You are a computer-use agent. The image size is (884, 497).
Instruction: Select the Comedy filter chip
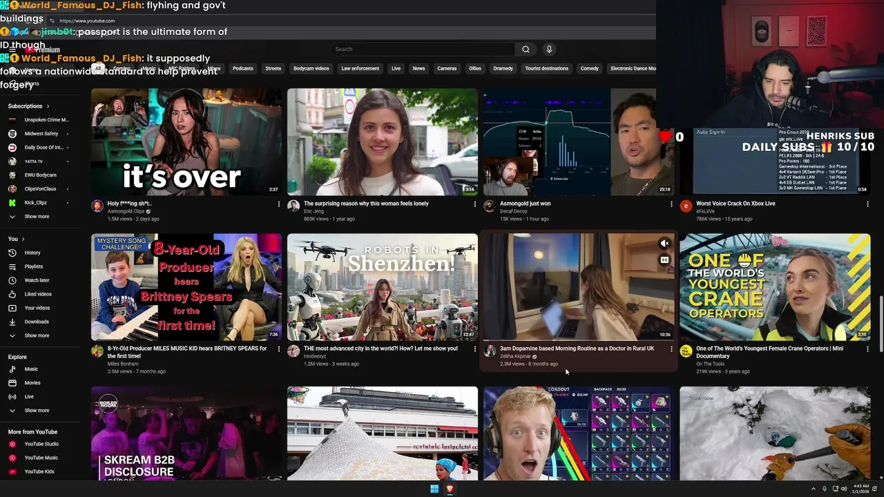pos(589,68)
